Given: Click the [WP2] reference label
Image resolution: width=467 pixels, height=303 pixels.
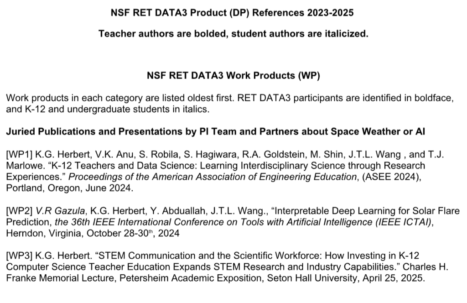Looking at the screenshot, I should tap(18, 212).
